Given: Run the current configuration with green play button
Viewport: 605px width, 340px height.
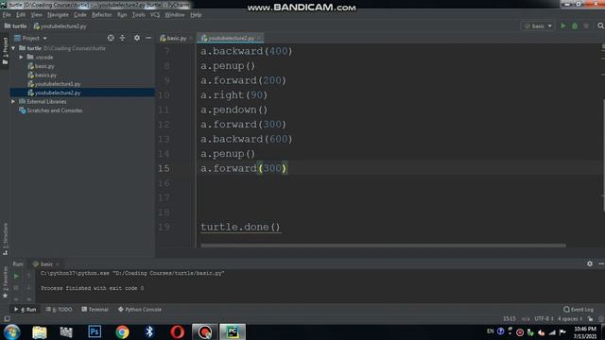Looking at the screenshot, I should pos(563,25).
